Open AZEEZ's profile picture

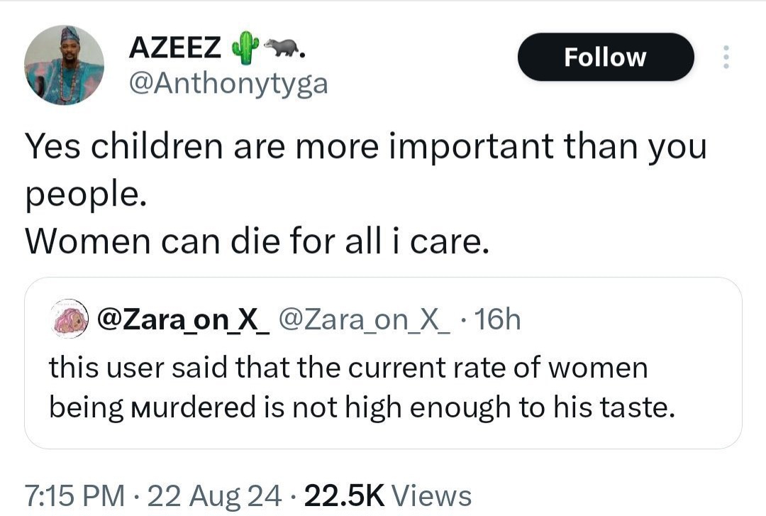click(64, 65)
